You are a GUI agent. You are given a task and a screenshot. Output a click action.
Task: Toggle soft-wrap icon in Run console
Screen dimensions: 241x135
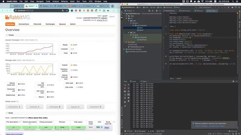(x=129, y=91)
